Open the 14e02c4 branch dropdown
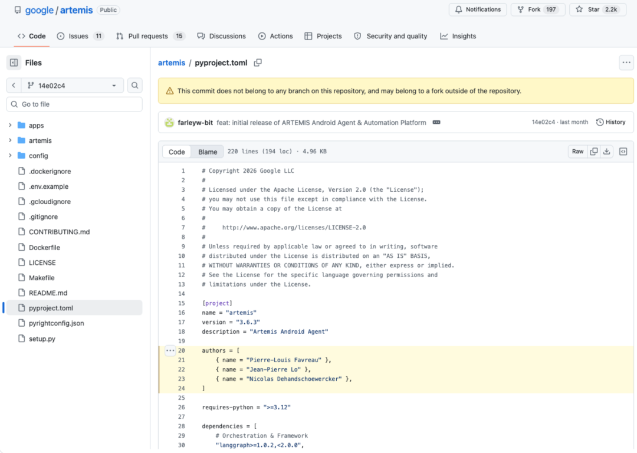 click(73, 86)
